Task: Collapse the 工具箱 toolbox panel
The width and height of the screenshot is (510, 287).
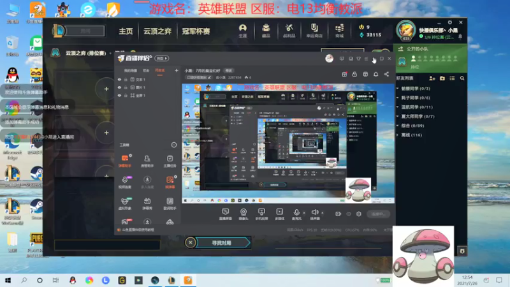Action: (x=173, y=145)
